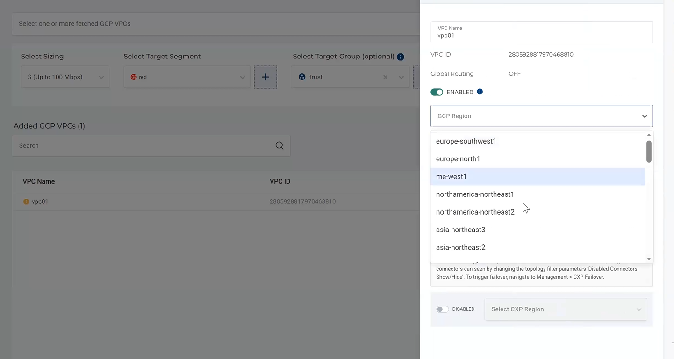Click info icon beside Select Target Group
674x359 pixels.
coord(400,57)
